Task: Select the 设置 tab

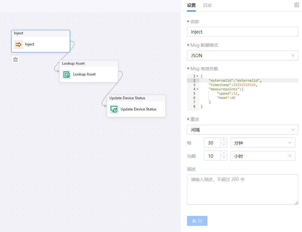Action: (191, 5)
